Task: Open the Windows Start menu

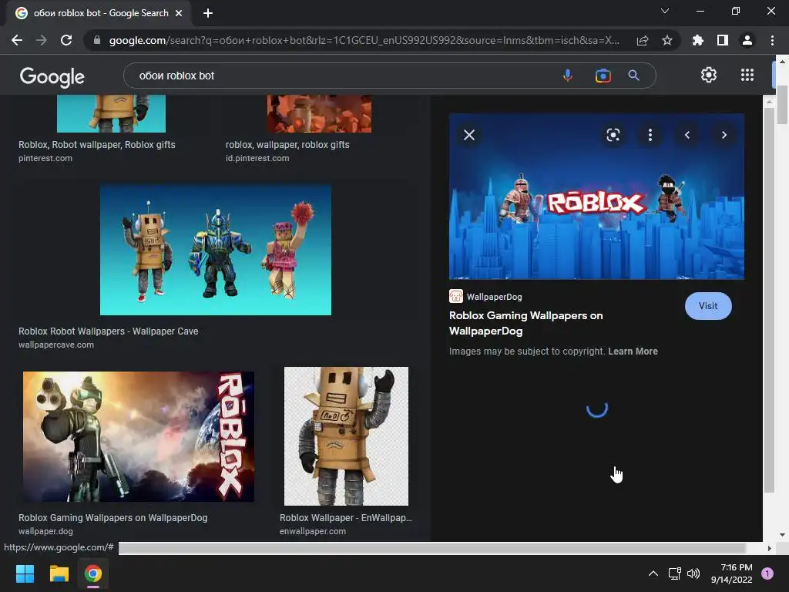Action: tap(25, 573)
